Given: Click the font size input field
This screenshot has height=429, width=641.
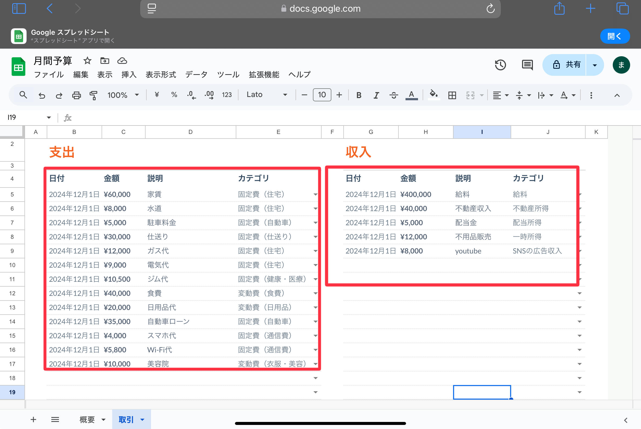Looking at the screenshot, I should tap(322, 95).
